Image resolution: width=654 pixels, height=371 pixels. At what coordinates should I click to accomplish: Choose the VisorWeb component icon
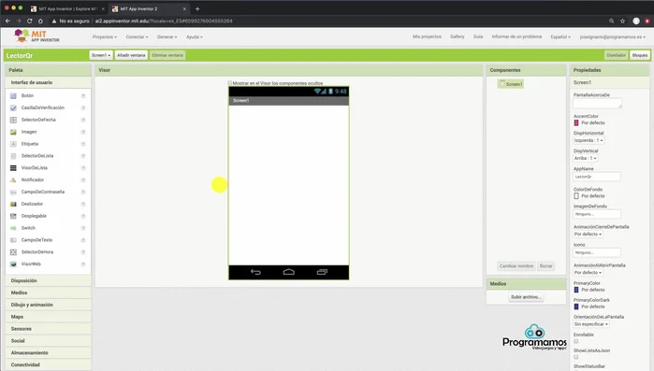[13, 264]
